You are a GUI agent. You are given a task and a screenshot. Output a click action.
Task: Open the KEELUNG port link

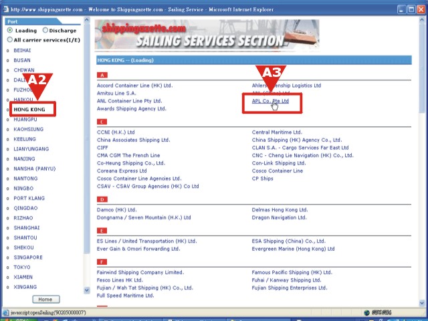click(x=25, y=139)
